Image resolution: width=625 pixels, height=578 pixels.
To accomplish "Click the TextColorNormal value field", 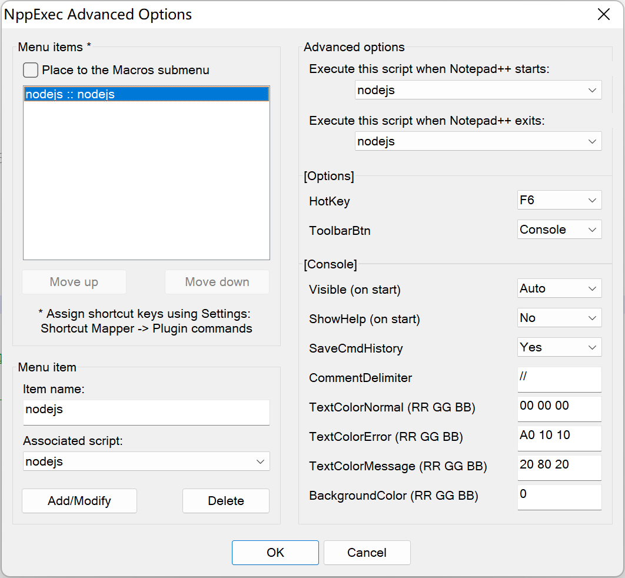I will coord(559,408).
